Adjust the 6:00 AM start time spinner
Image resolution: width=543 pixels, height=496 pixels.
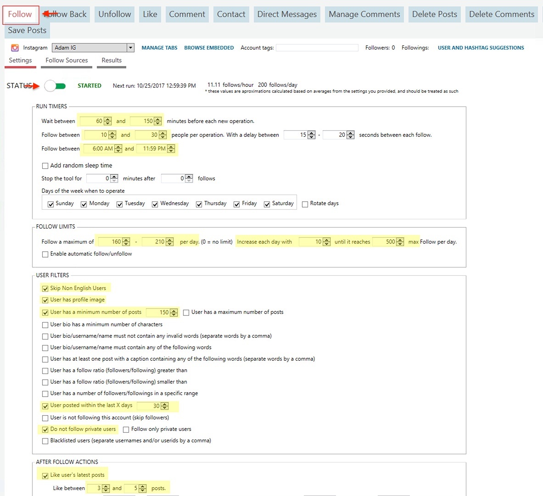tap(118, 149)
